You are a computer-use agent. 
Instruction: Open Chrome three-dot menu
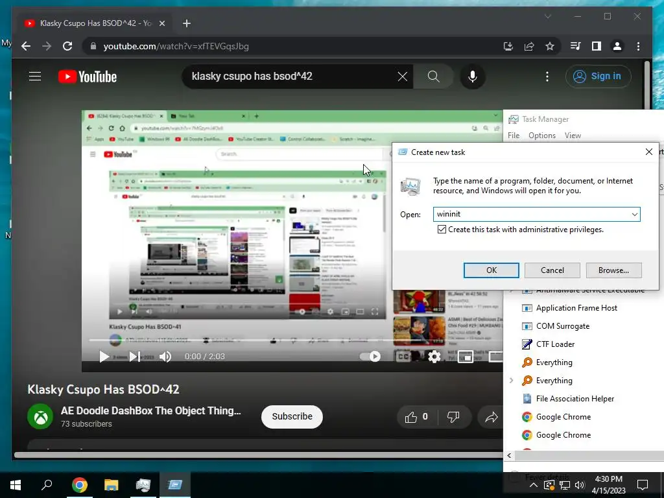(x=638, y=46)
